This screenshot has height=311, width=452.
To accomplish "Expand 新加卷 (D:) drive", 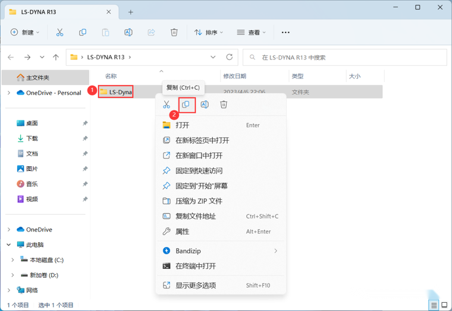I will click(x=12, y=275).
